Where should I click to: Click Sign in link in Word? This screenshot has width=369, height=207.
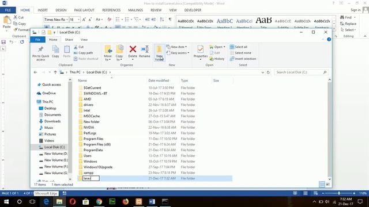tap(355, 10)
